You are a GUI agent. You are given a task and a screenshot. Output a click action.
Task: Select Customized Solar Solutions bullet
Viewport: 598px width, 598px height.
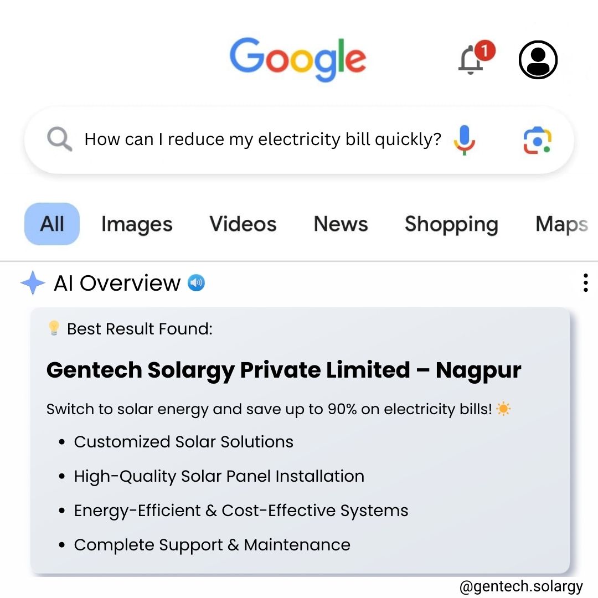[x=183, y=442]
